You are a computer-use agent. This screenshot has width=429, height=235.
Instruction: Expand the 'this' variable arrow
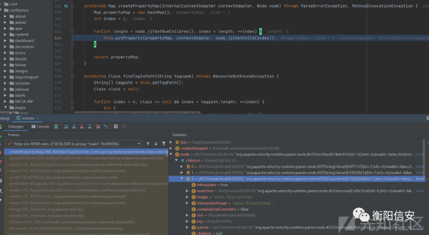171,142
